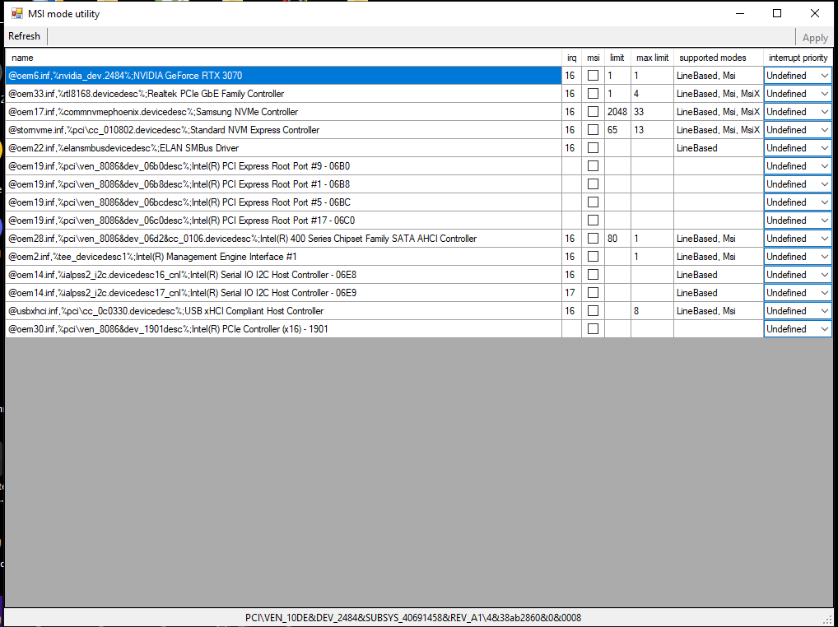Check MSI box for Samsung NVMe Controller
Viewport: 838px width, 627px height.
pos(593,112)
